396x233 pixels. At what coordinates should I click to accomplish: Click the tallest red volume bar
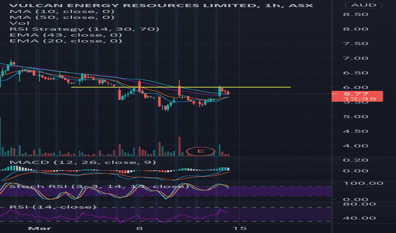180,147
